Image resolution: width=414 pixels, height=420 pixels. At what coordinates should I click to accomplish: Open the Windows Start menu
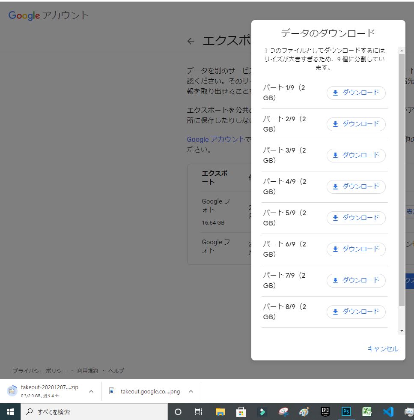(x=10, y=412)
